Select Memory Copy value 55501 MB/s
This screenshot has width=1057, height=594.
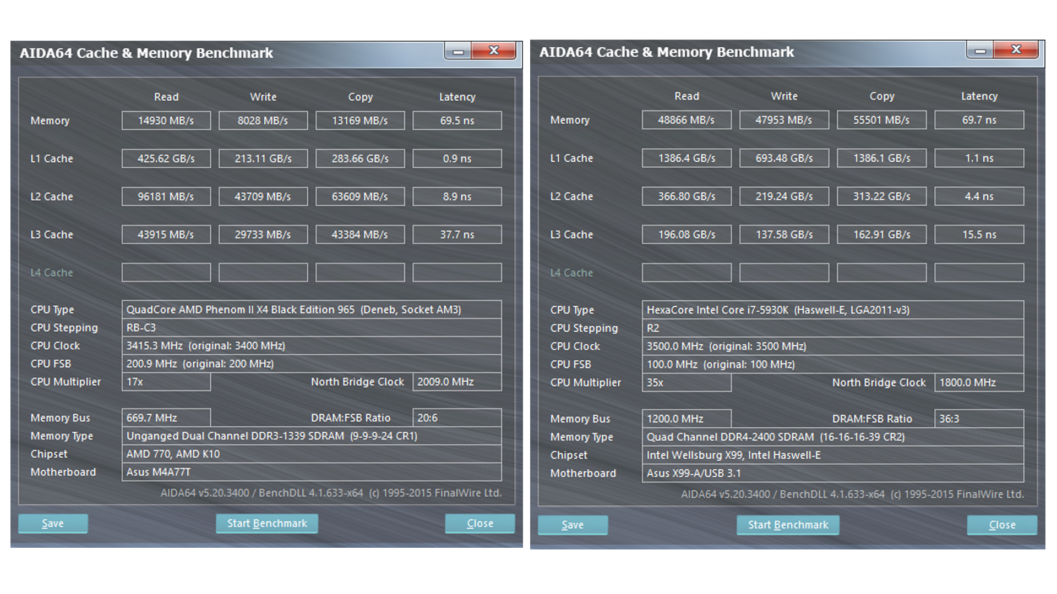(881, 120)
